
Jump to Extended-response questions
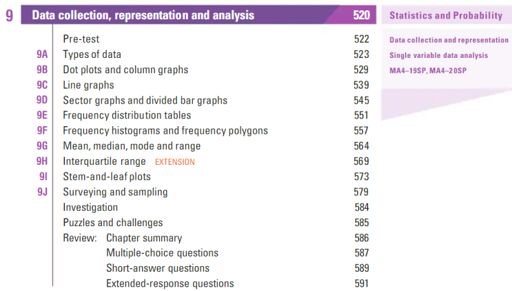(x=170, y=283)
